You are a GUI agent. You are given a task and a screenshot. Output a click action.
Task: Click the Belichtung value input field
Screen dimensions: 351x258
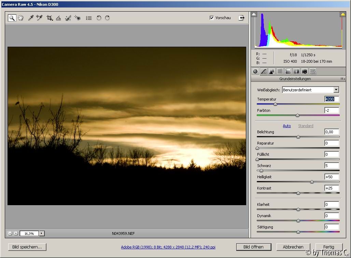tap(332, 132)
